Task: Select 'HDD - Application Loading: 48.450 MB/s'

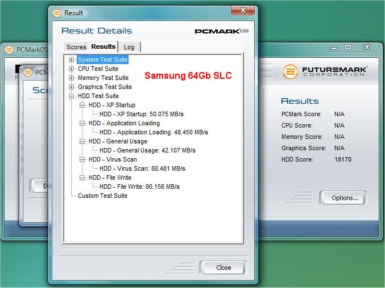Action: pyautogui.click(x=154, y=132)
